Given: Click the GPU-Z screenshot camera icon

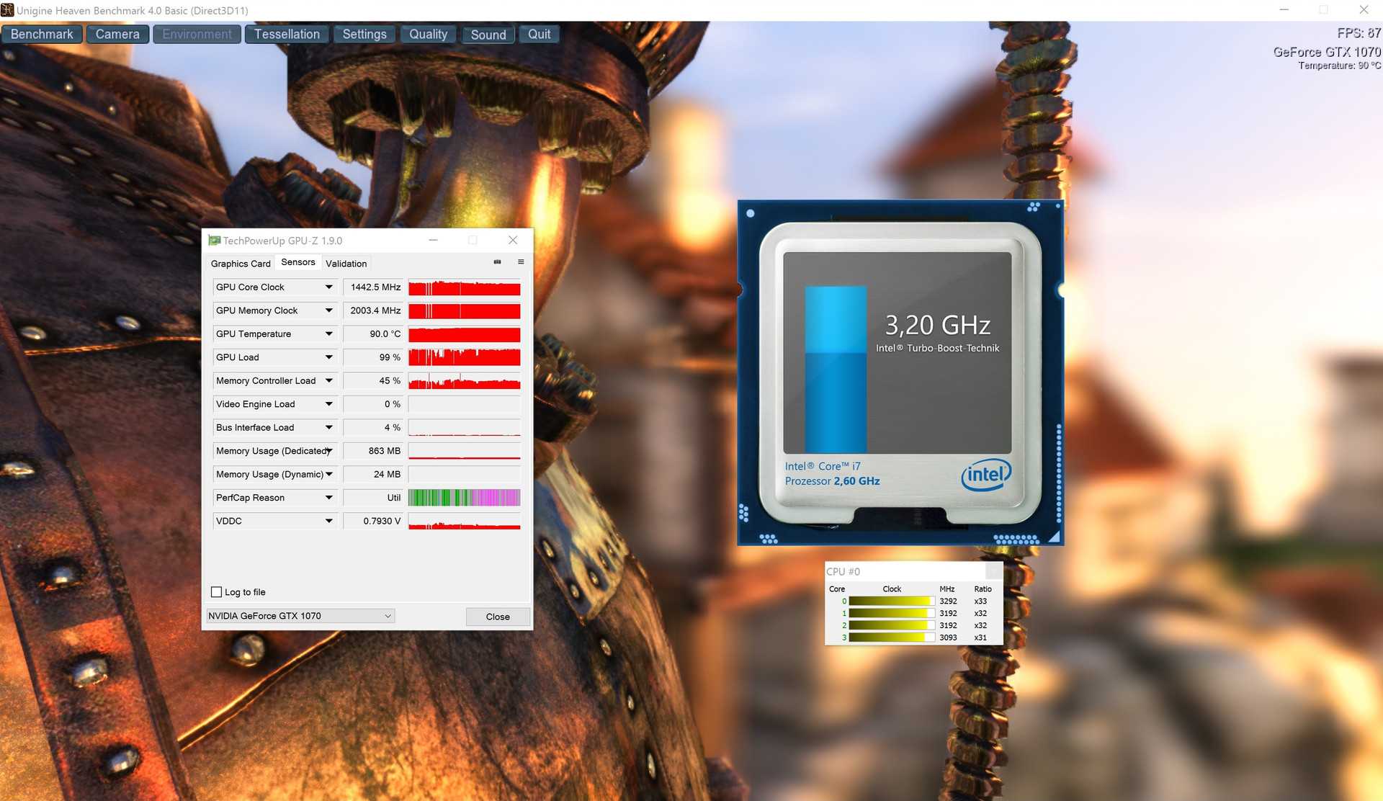Looking at the screenshot, I should click(497, 262).
